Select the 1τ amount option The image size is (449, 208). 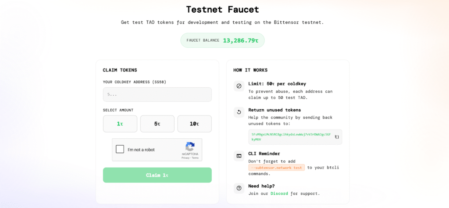coord(120,124)
